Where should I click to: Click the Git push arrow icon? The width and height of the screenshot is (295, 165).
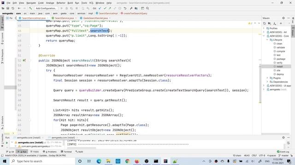click(110, 8)
